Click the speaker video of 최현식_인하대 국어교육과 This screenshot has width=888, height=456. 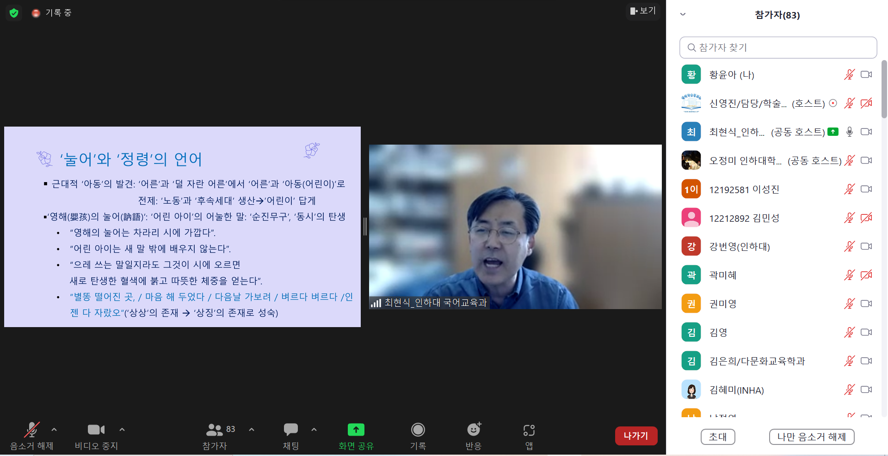point(515,227)
